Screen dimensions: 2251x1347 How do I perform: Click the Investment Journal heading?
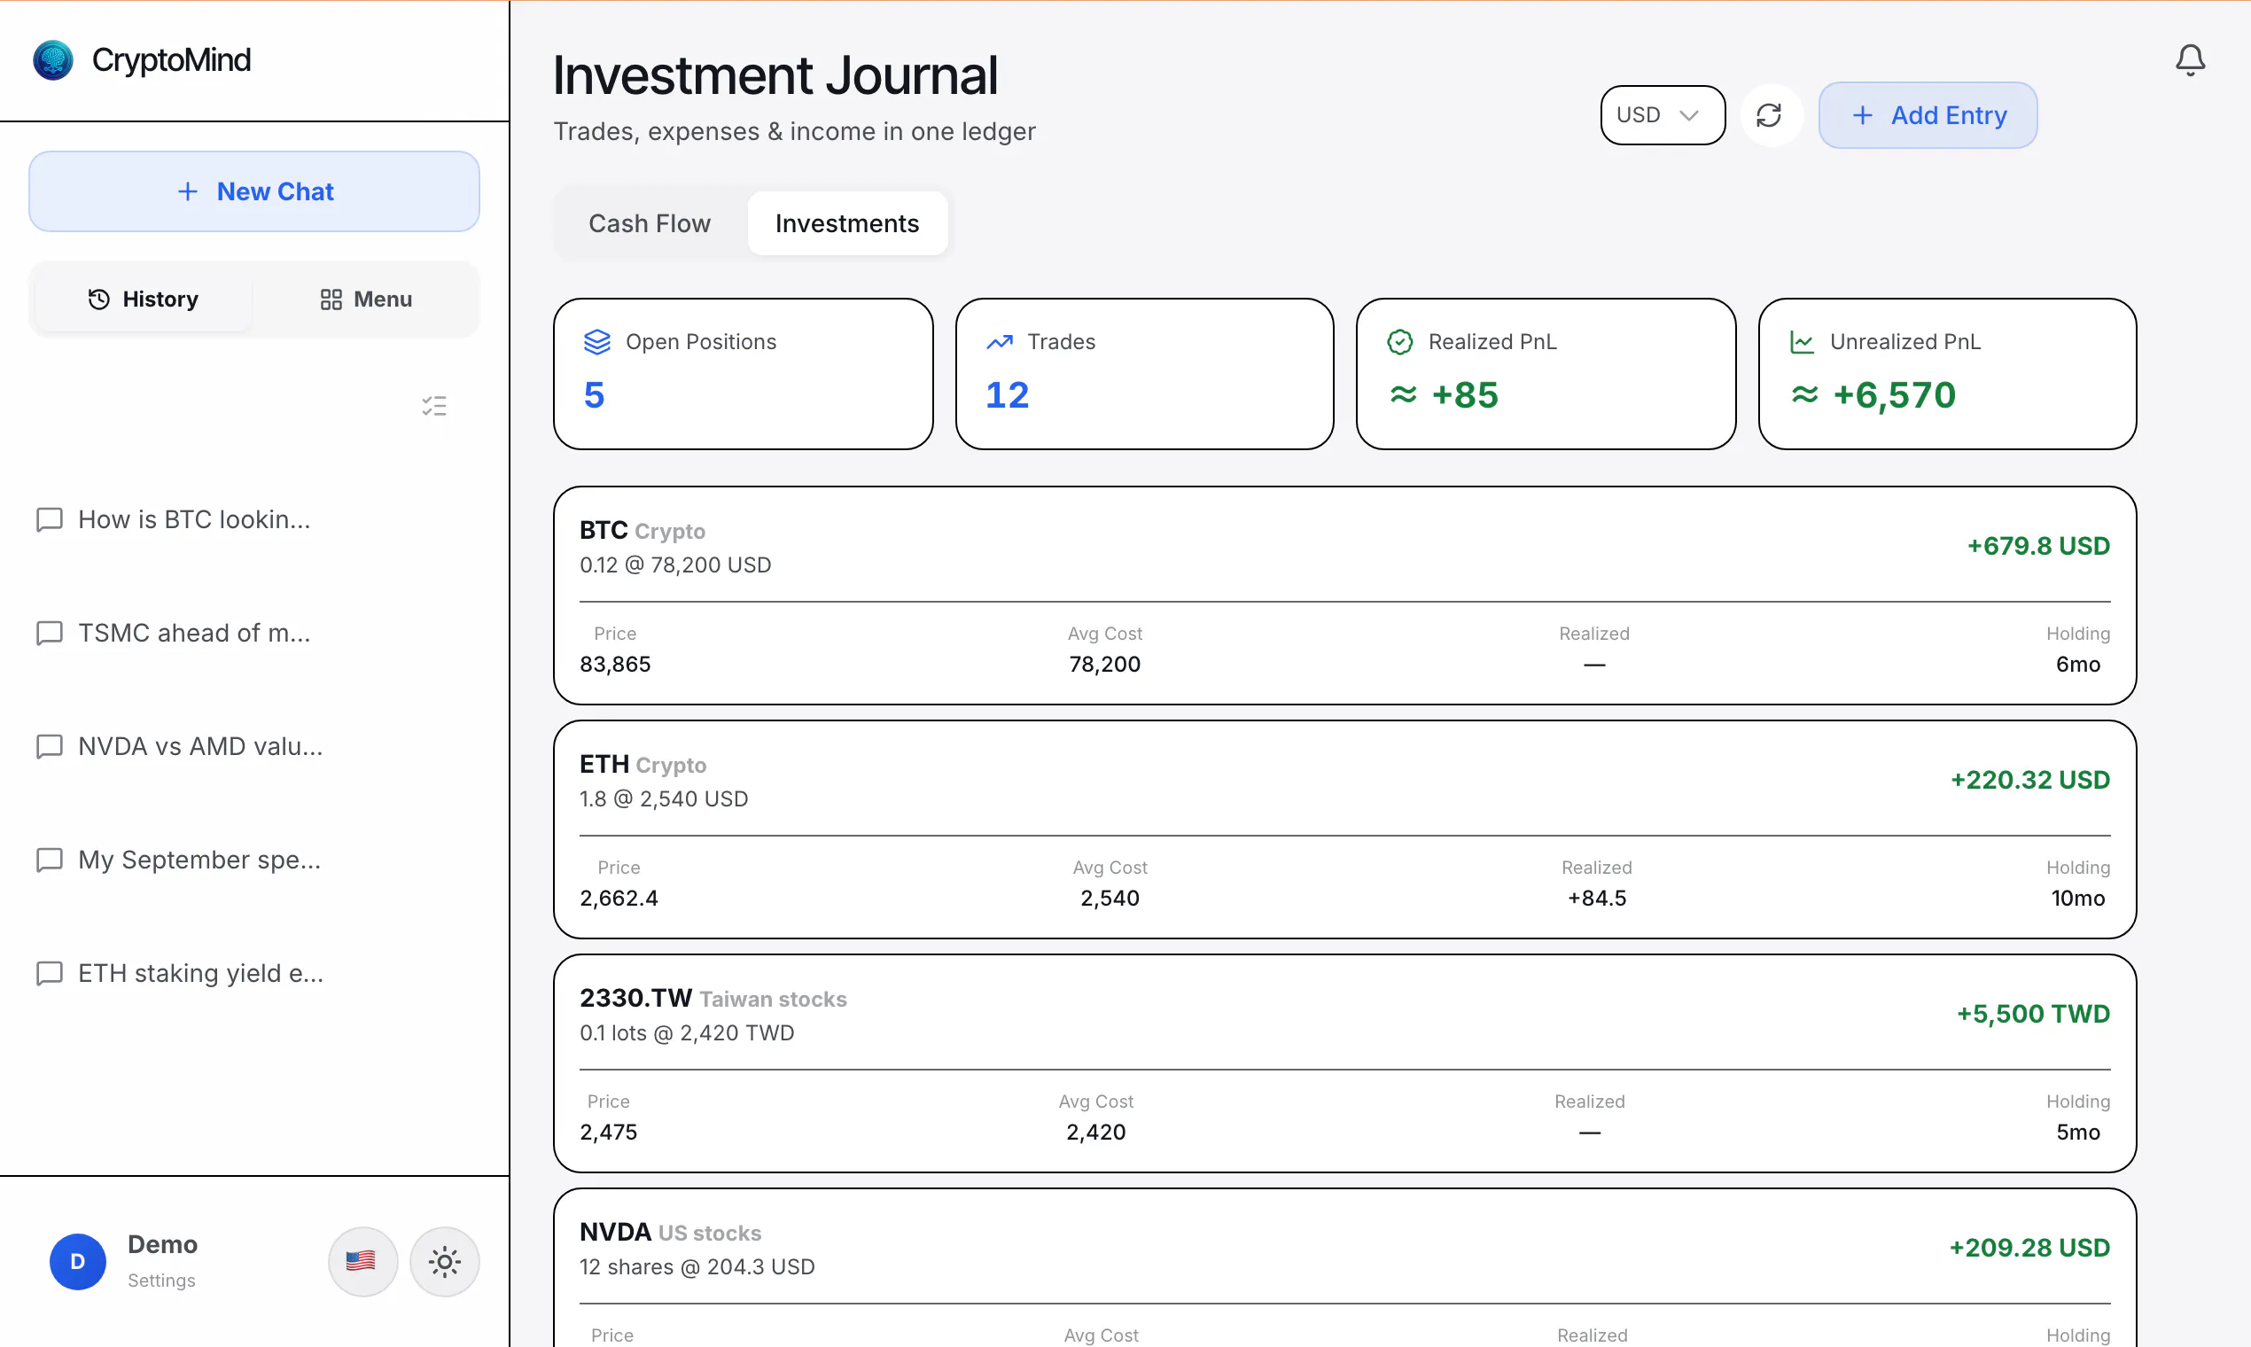point(775,75)
